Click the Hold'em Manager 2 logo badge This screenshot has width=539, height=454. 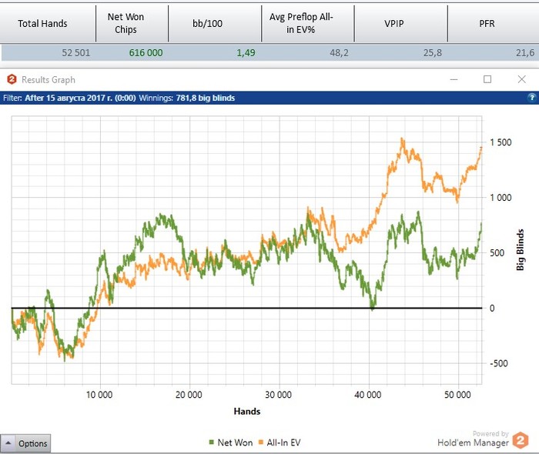pos(521,440)
